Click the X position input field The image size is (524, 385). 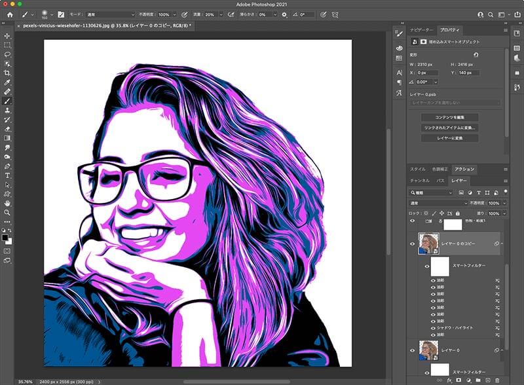pyautogui.click(x=427, y=73)
